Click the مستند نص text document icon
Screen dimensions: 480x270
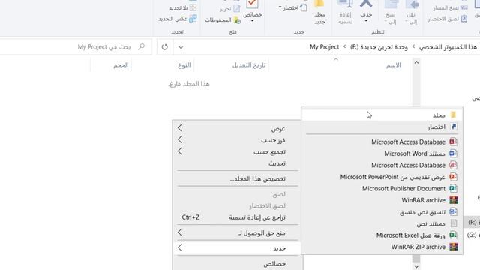click(453, 223)
